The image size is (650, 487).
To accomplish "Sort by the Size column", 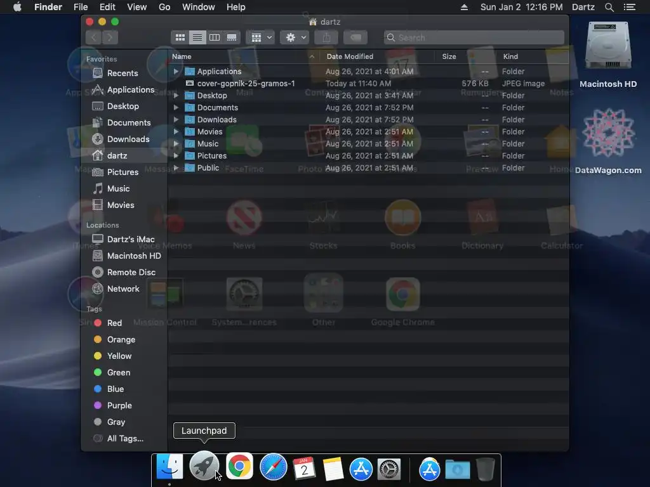I will (x=465, y=56).
